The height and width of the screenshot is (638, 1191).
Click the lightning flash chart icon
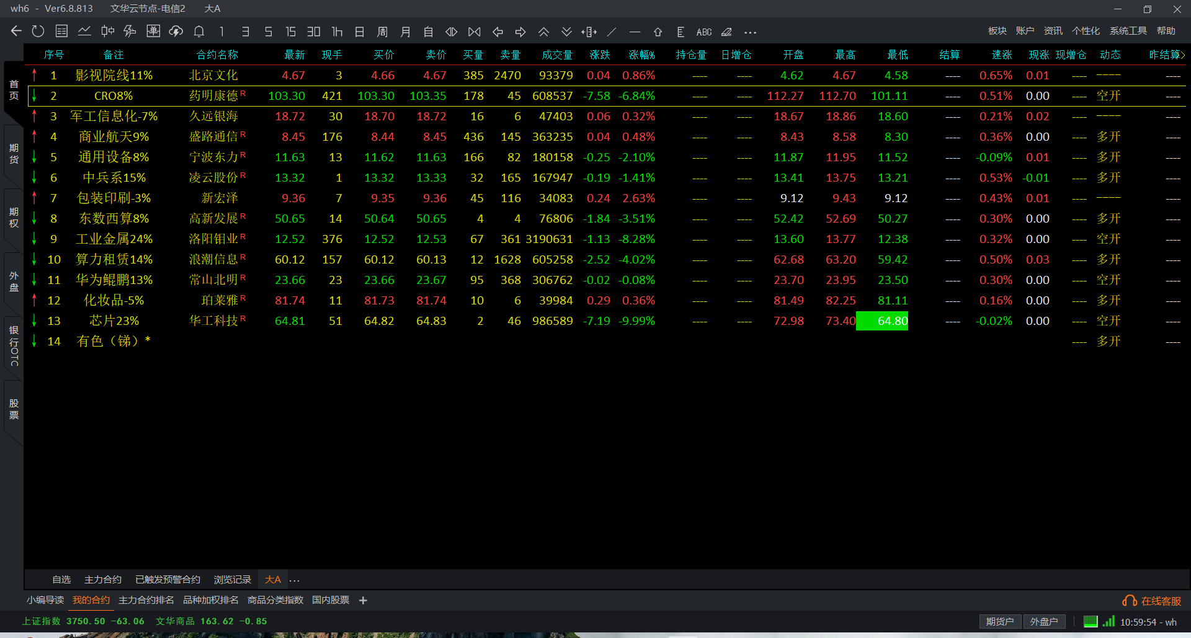pos(130,31)
